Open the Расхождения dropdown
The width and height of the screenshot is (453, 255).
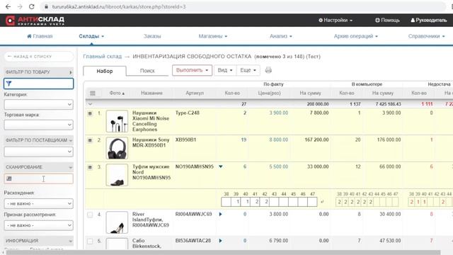click(x=38, y=203)
